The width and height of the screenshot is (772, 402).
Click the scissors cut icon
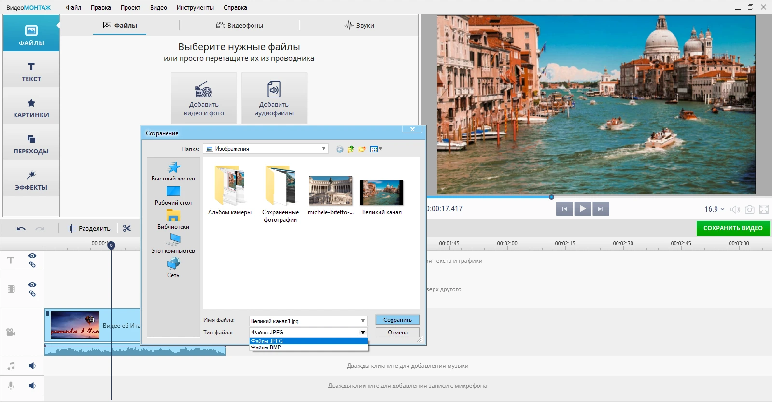(127, 228)
